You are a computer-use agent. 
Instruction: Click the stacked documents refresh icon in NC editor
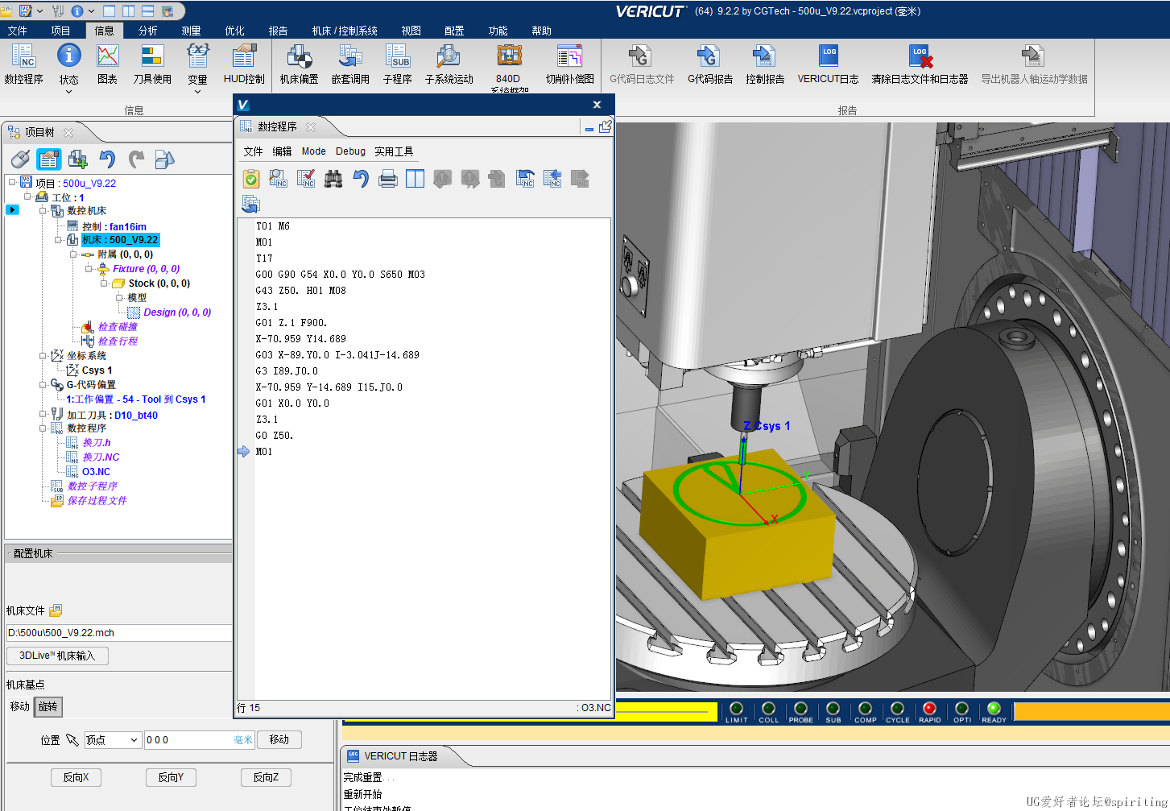click(251, 204)
